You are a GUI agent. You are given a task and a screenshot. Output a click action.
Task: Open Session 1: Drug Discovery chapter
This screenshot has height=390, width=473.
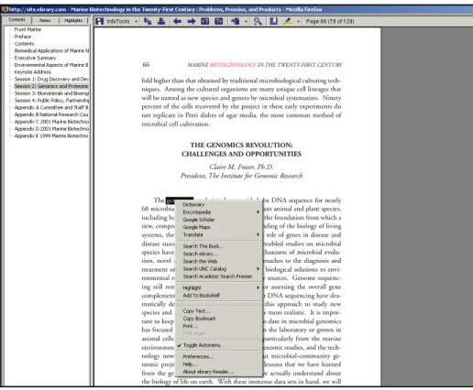(x=51, y=79)
